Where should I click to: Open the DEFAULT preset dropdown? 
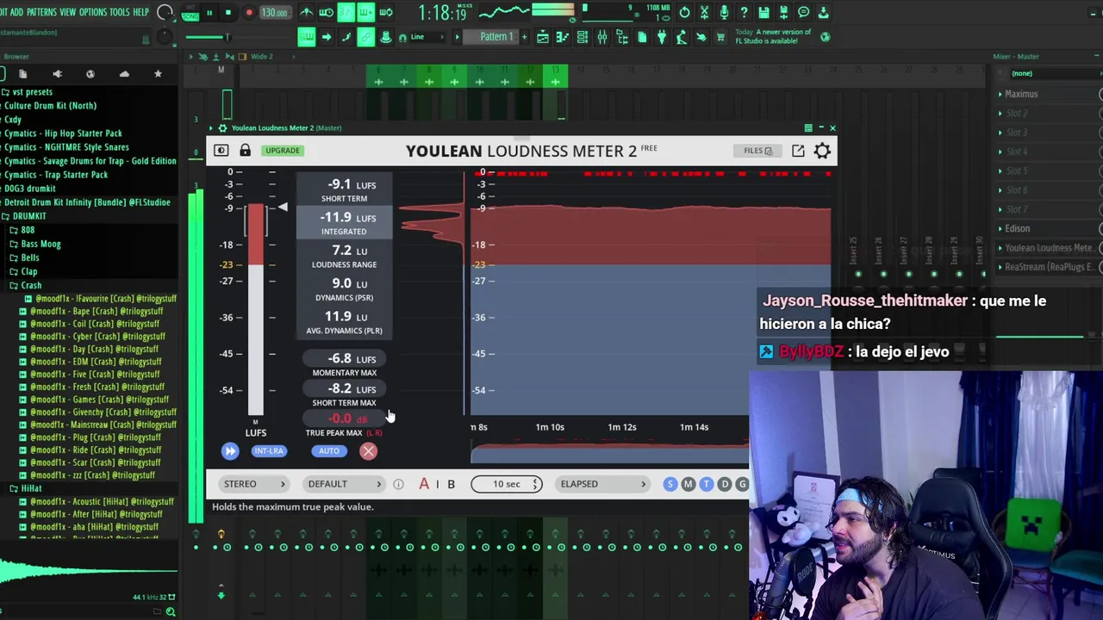(x=344, y=484)
